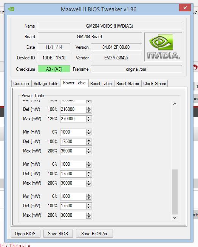The width and height of the screenshot is (198, 247).
Task: Click the Max 270000 mW input field
Action: point(73,119)
